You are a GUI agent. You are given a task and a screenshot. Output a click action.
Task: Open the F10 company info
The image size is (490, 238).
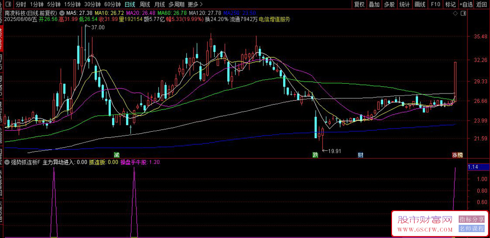coord(435,4)
